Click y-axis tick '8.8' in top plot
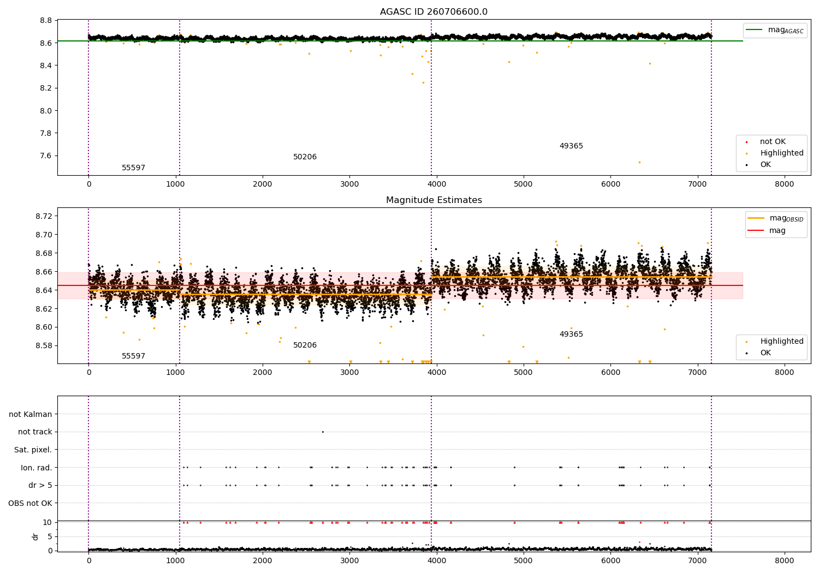This screenshot has width=819, height=573. [x=46, y=21]
